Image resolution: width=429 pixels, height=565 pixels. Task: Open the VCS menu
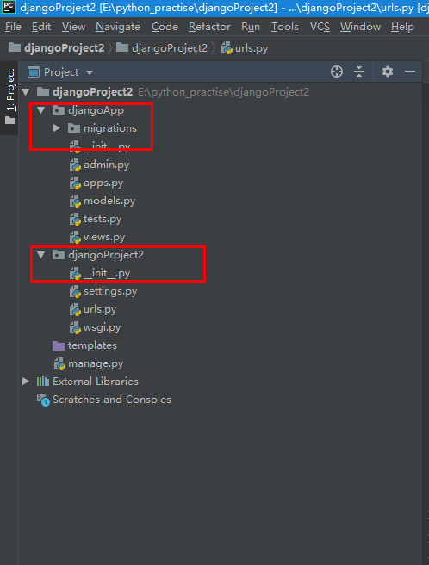[320, 27]
